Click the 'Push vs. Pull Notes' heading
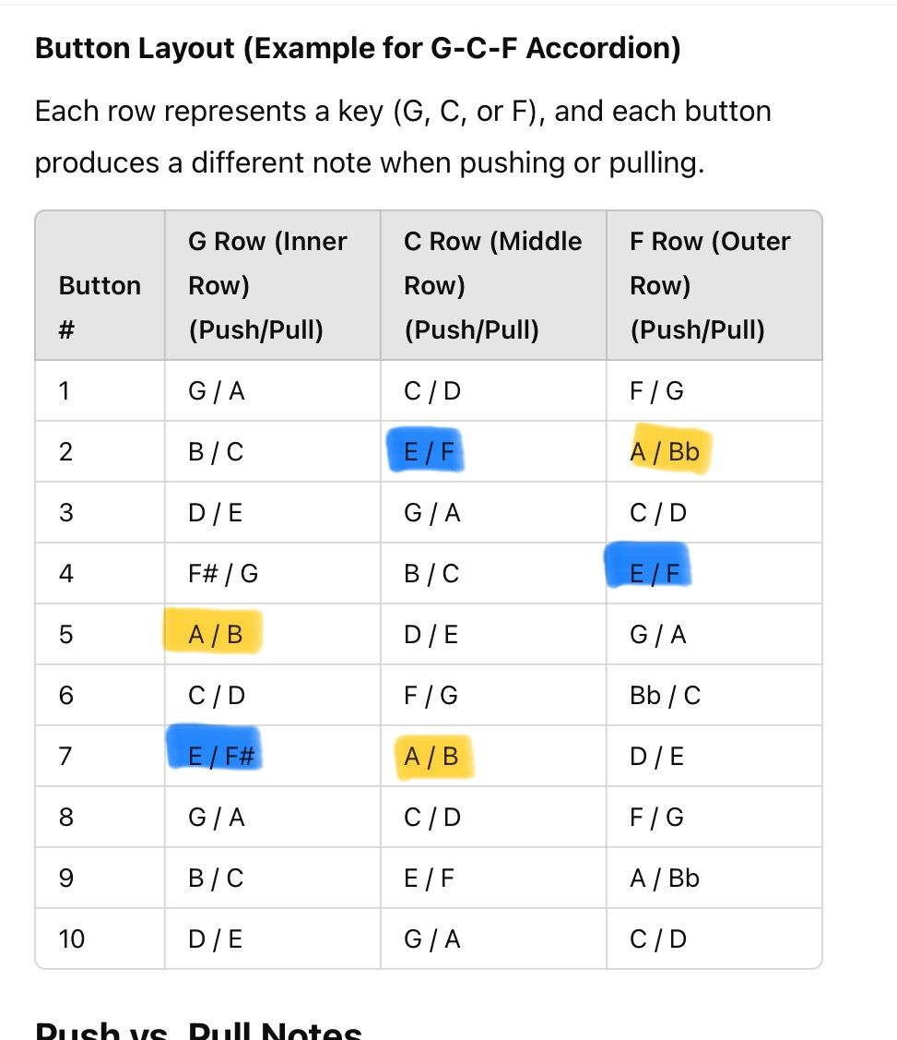Viewport: 897px width, 1040px height. [198, 1031]
